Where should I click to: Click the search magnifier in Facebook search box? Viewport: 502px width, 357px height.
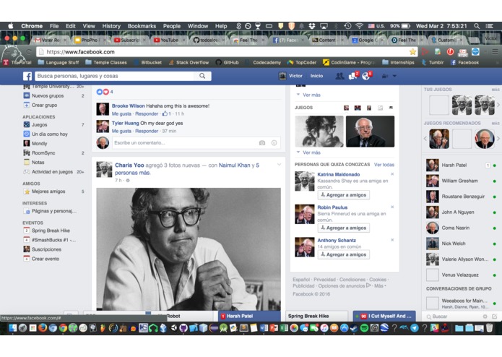coord(202,76)
